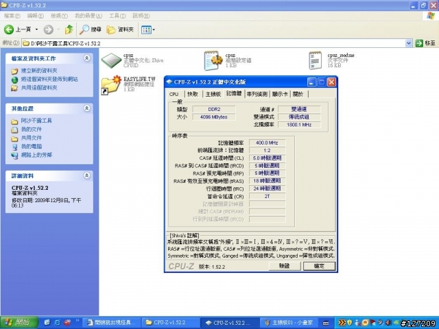Image resolution: width=439 pixels, height=329 pixels.
Task: Select the EASYLIFE.TW shortcut icon
Action: (111, 85)
